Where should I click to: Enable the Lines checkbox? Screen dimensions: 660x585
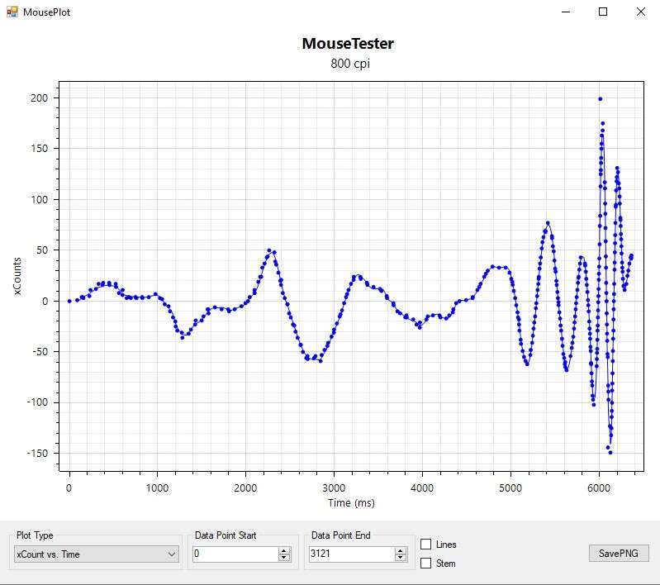426,545
